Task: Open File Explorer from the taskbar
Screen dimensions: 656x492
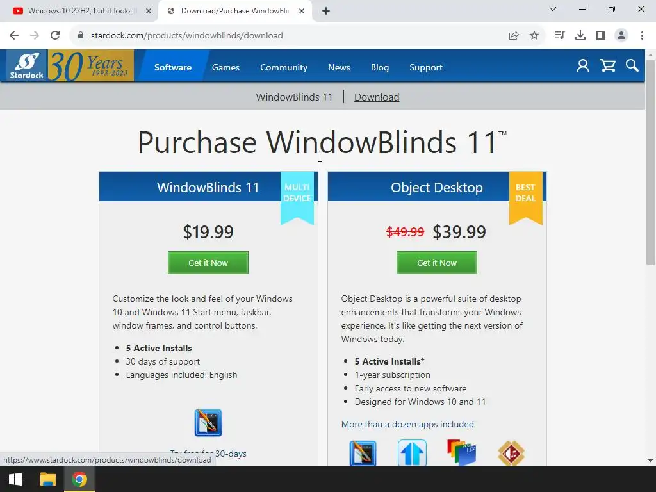Action: [x=47, y=479]
